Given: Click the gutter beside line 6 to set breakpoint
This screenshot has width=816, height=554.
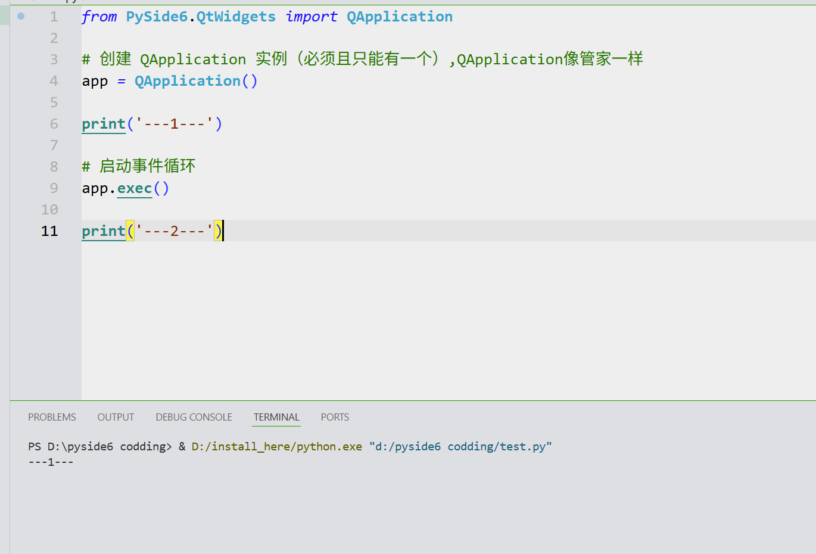Looking at the screenshot, I should coord(21,123).
